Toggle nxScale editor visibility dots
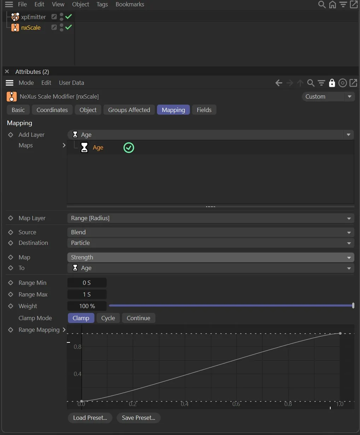360x435 pixels. 61,28
